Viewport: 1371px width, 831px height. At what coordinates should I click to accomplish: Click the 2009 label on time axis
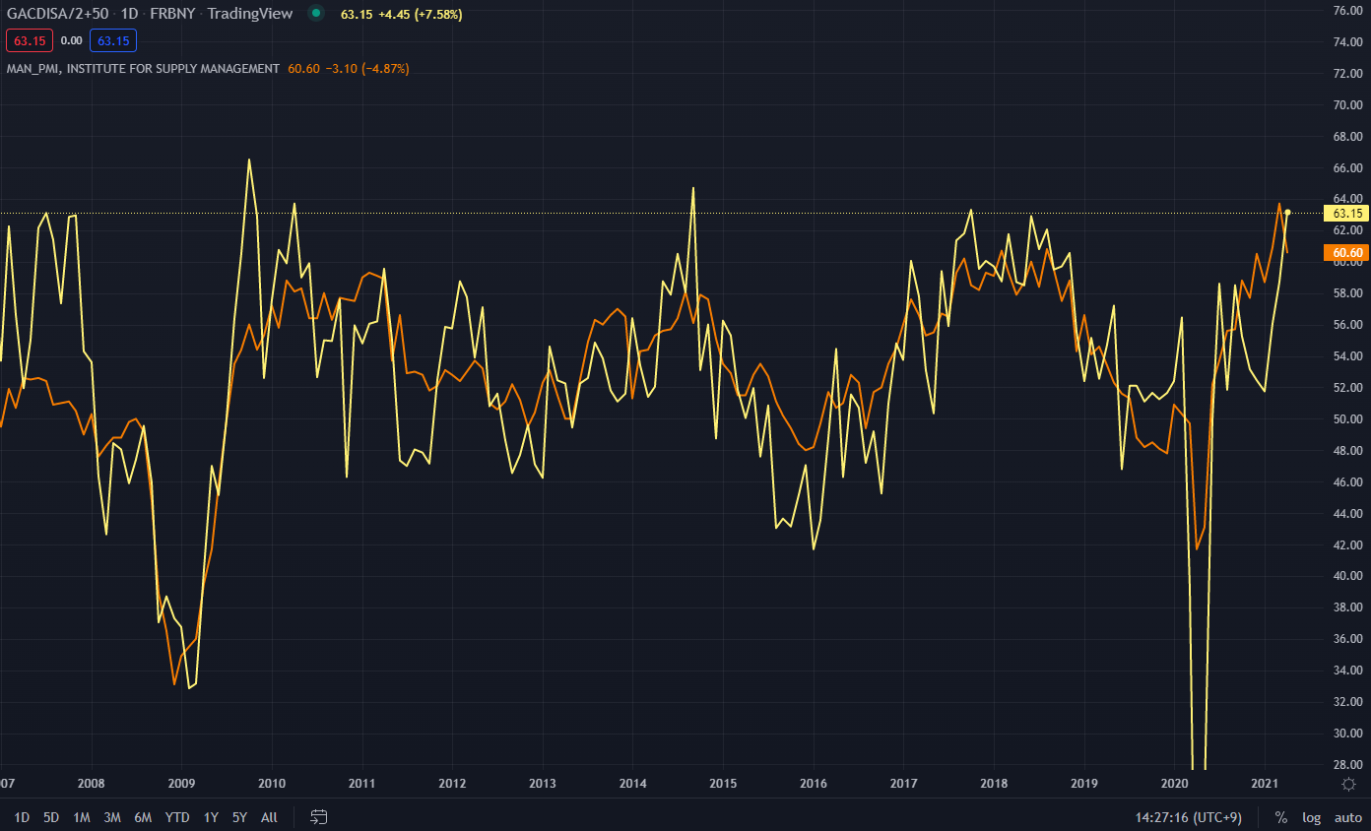pyautogui.click(x=181, y=784)
